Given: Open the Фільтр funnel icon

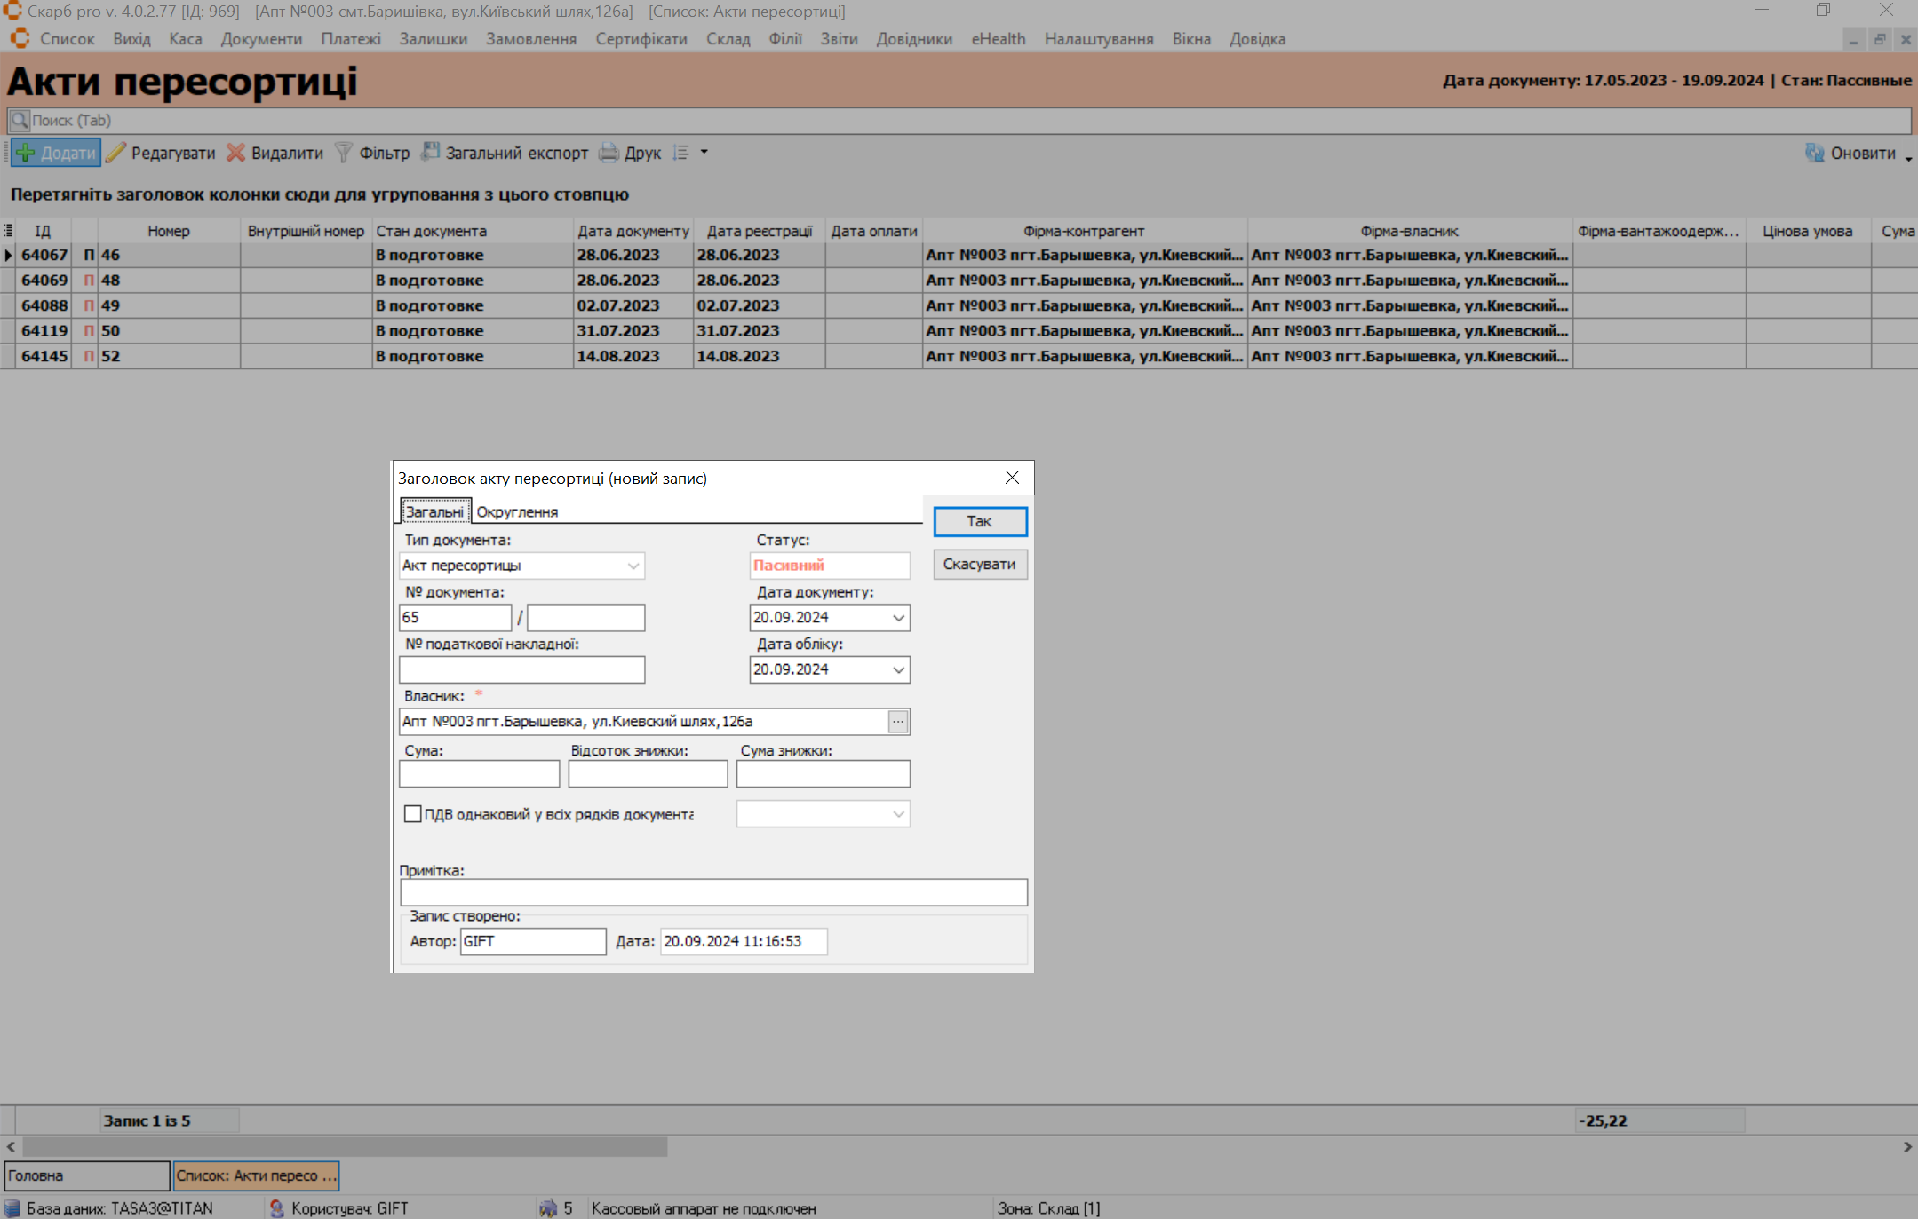Looking at the screenshot, I should (x=343, y=153).
